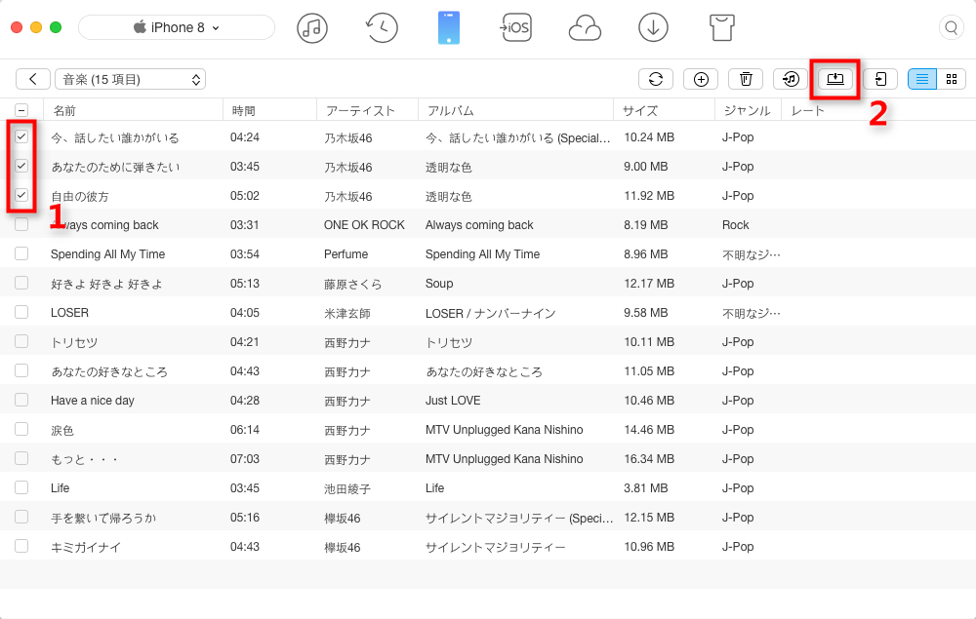This screenshot has width=976, height=619.
Task: Switch to list view
Action: [x=922, y=79]
